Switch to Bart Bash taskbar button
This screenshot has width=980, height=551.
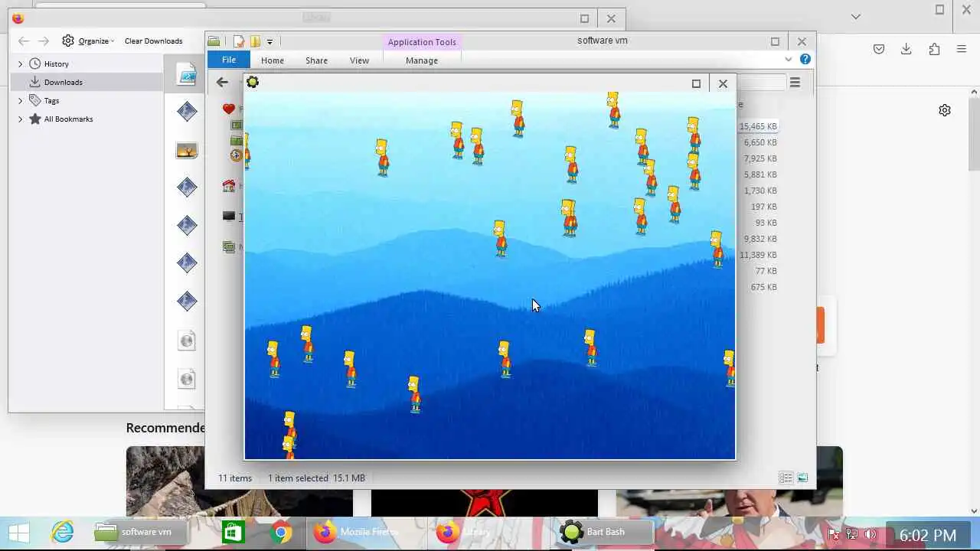tap(605, 532)
